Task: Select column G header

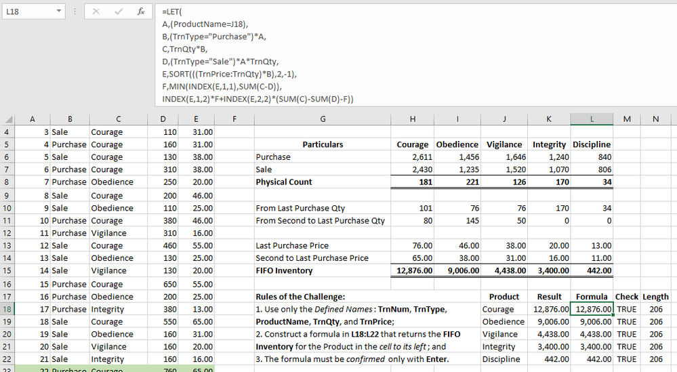Action: [323, 119]
